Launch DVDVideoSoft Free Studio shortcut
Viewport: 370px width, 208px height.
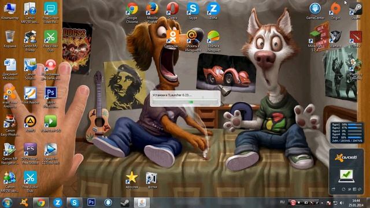point(30,154)
